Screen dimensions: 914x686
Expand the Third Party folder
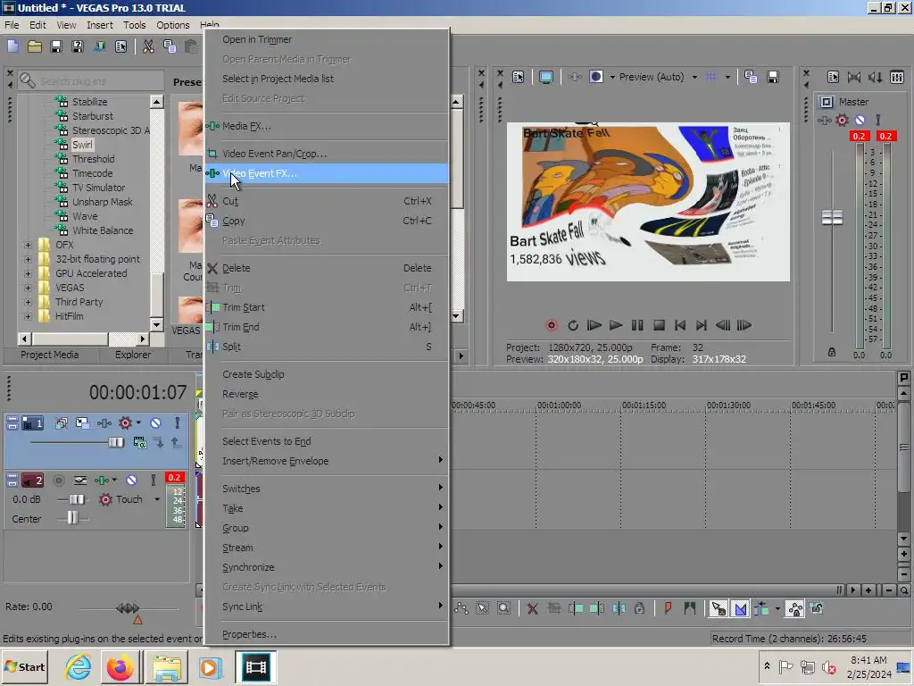pos(28,302)
